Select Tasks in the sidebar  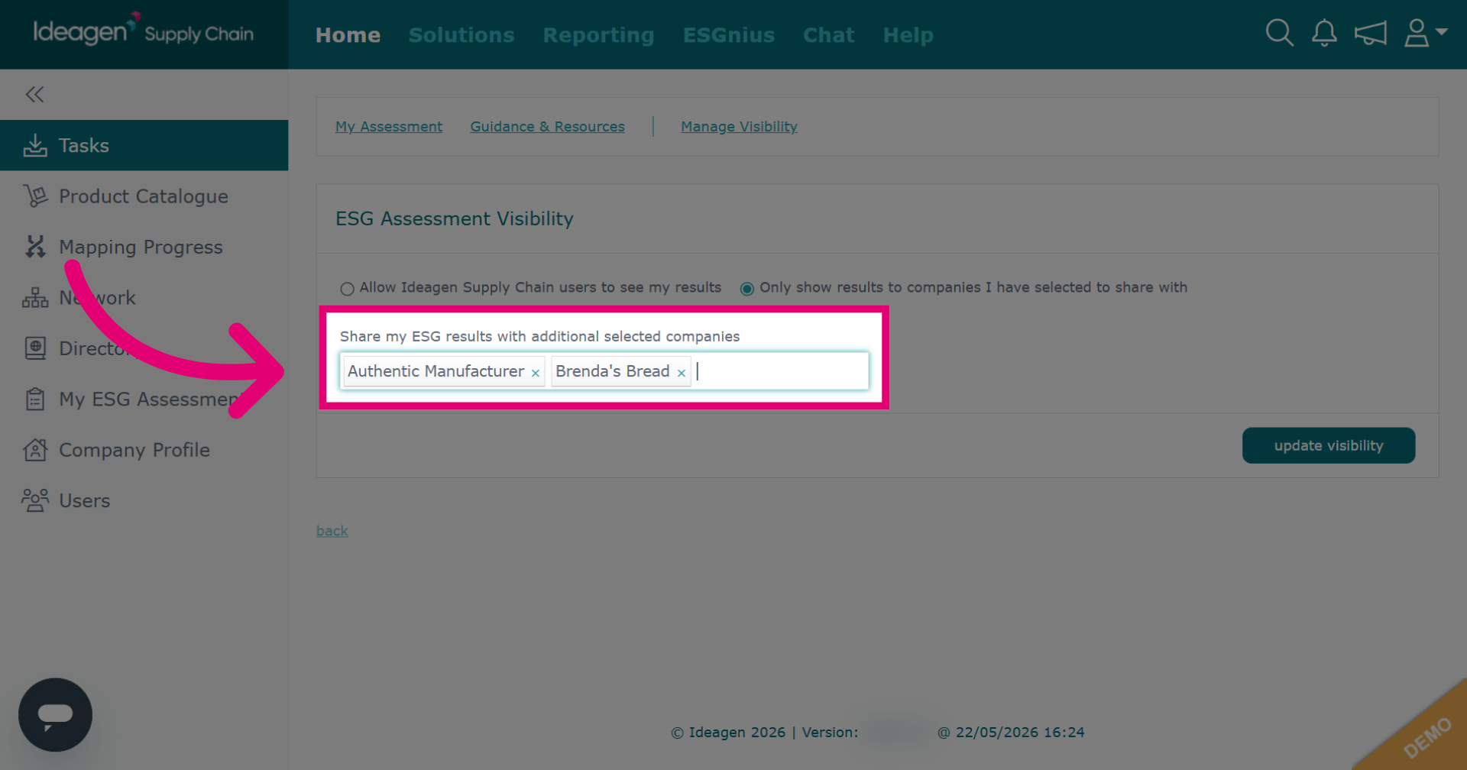click(144, 145)
